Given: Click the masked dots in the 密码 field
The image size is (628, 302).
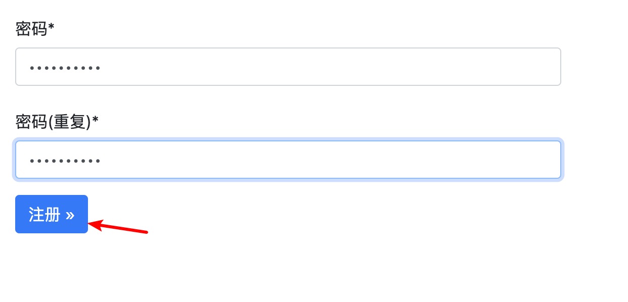Looking at the screenshot, I should 65,67.
